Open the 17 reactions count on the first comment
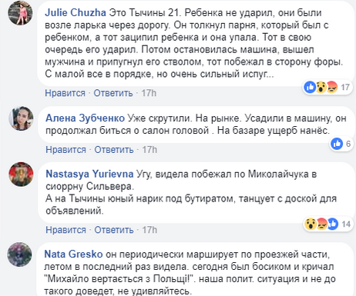 pos(345,88)
